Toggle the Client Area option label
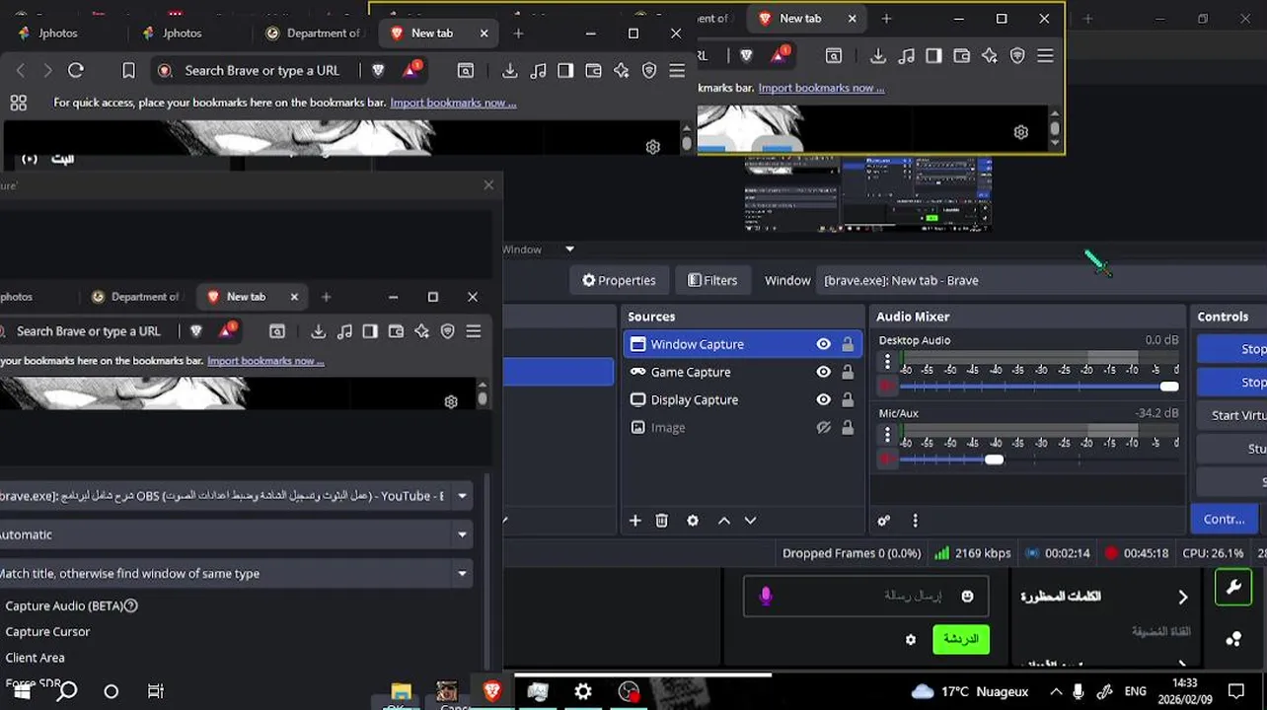This screenshot has height=710, width=1267. (x=35, y=658)
